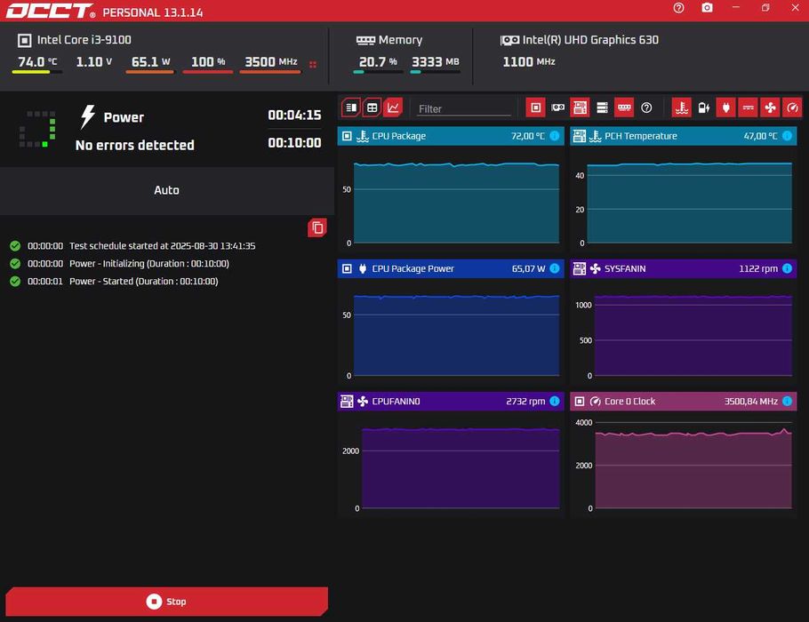The width and height of the screenshot is (809, 622).
Task: Open info for SYSFANIN sensor
Action: click(788, 268)
